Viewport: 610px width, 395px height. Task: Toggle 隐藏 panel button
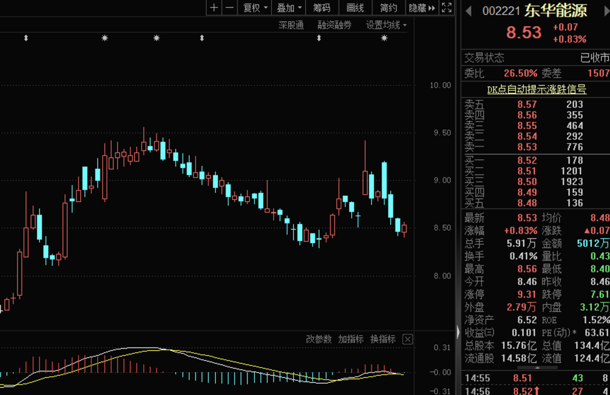pyautogui.click(x=422, y=8)
